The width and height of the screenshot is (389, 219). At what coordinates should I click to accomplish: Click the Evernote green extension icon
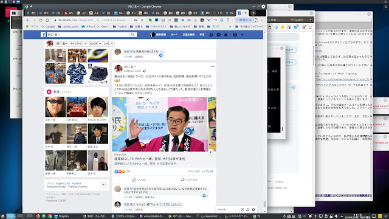pos(150,20)
